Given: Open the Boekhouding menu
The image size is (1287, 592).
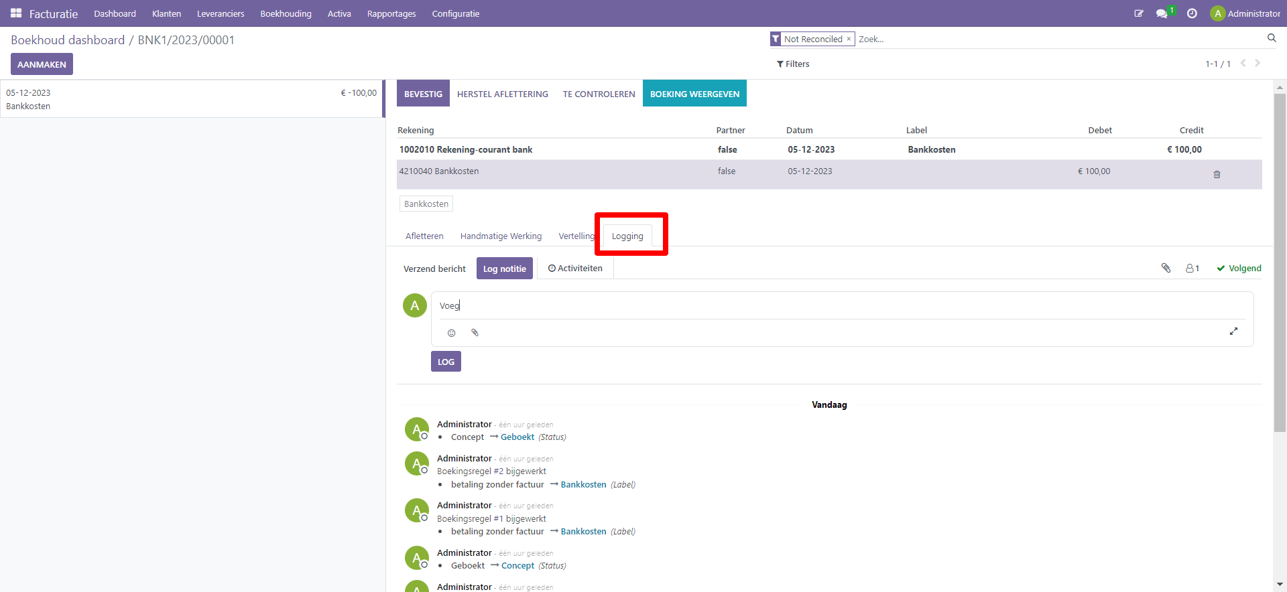Looking at the screenshot, I should [286, 13].
